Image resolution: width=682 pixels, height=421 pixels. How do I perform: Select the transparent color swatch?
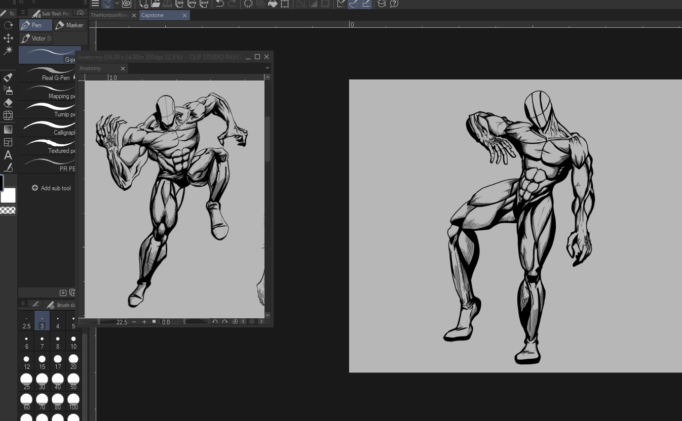[x=8, y=210]
